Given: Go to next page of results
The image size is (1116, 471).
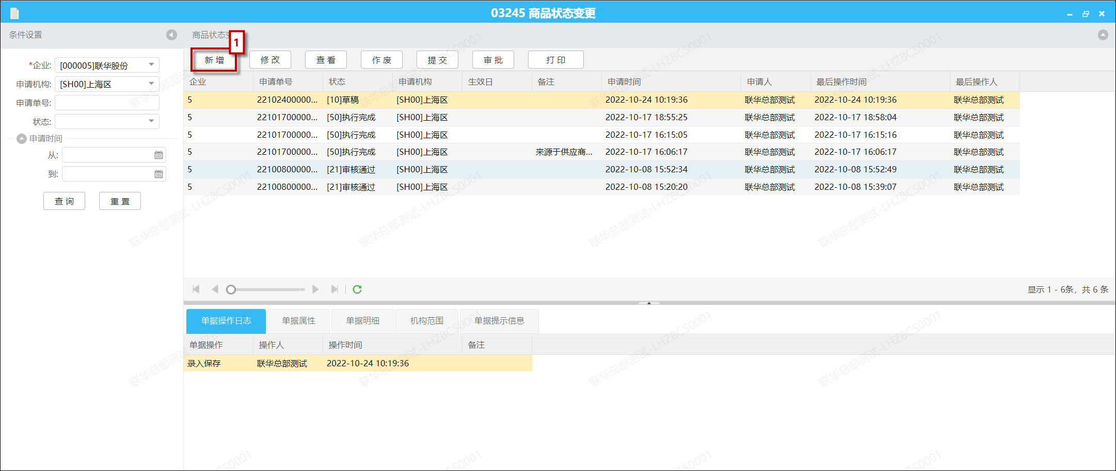Looking at the screenshot, I should pyautogui.click(x=315, y=289).
